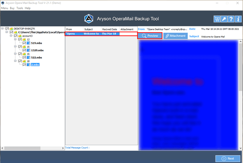Uncheck the 1329.mbs checkbox
The height and width of the screenshot is (163, 243).
[24, 50]
